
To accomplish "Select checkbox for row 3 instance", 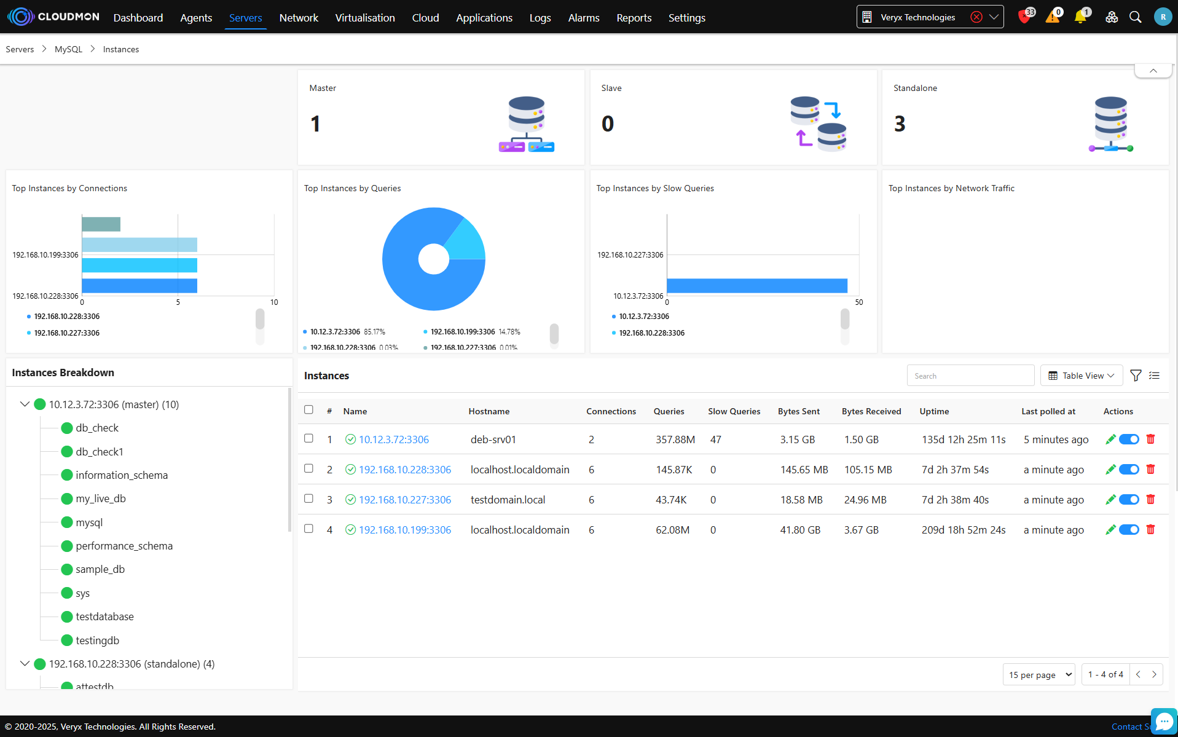I will (308, 499).
